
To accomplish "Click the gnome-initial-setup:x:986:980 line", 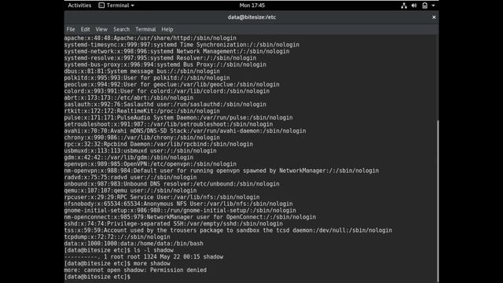I will coord(180,211).
